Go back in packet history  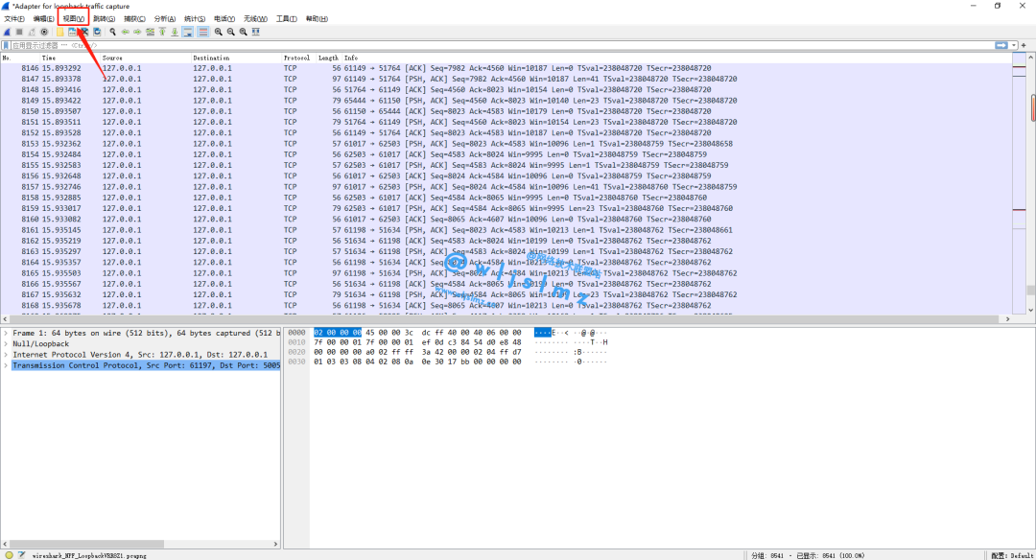coord(125,32)
